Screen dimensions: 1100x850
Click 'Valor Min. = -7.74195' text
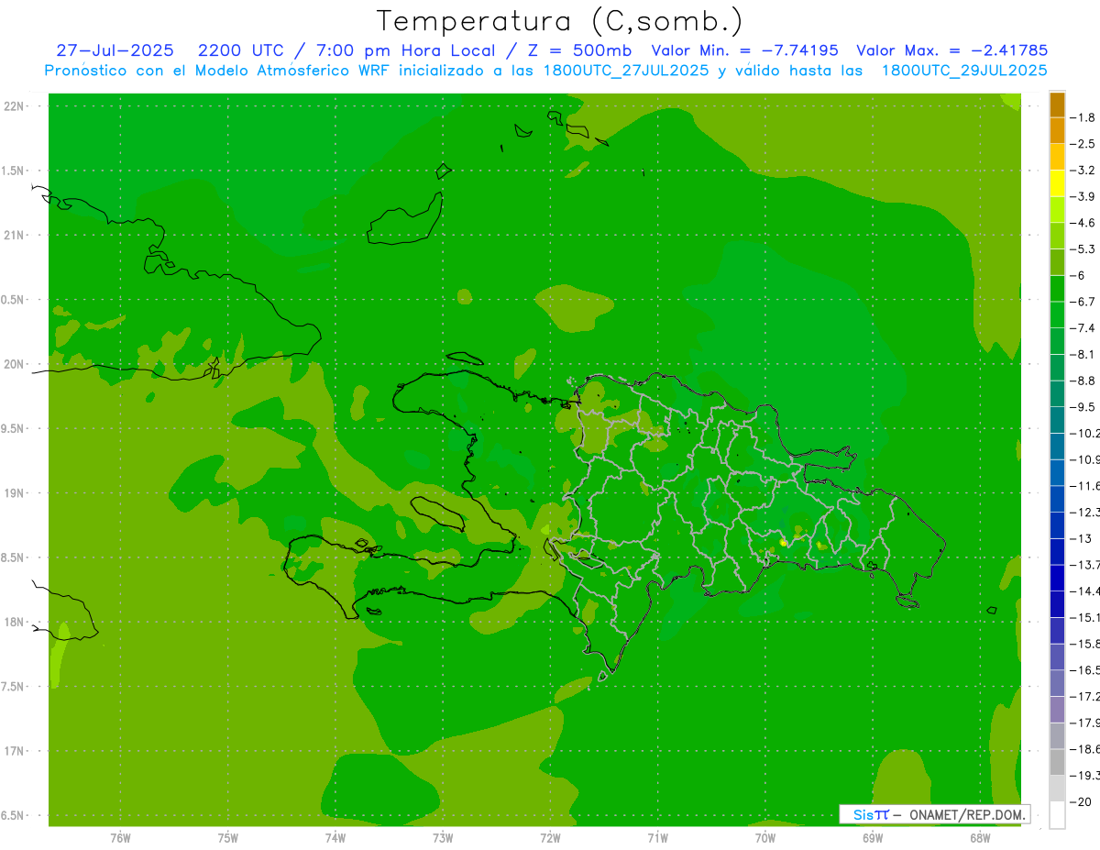(744, 50)
